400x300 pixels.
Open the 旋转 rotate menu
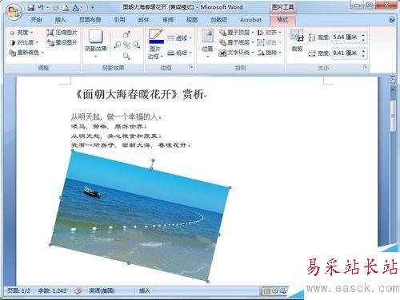click(270, 53)
